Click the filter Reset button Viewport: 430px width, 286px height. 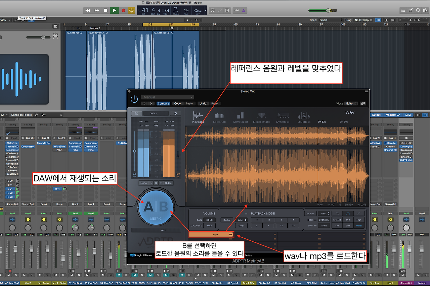[x=359, y=226]
